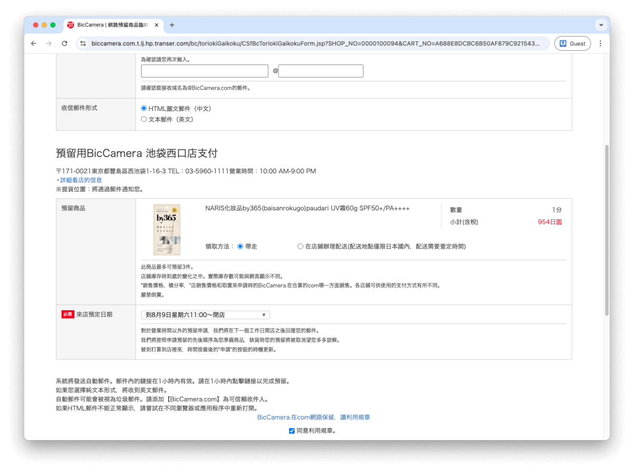Select HTML圖文郵件（中文） radio button
This screenshot has width=634, height=472.
click(x=144, y=108)
